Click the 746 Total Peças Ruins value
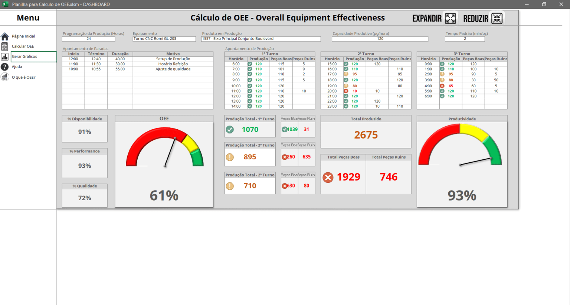Image resolution: width=570 pixels, height=305 pixels. [x=389, y=177]
